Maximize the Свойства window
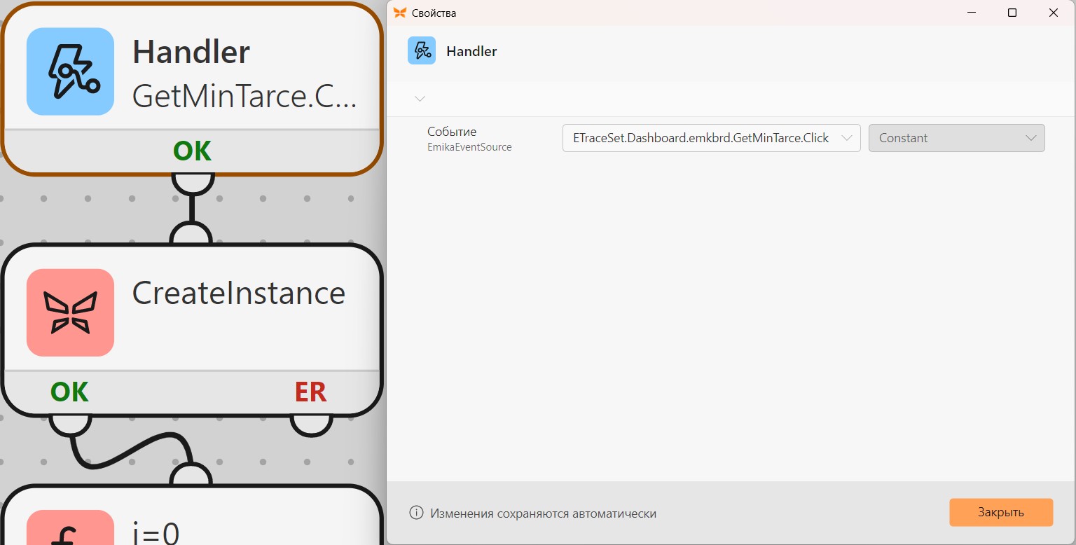The image size is (1076, 545). 1012,13
